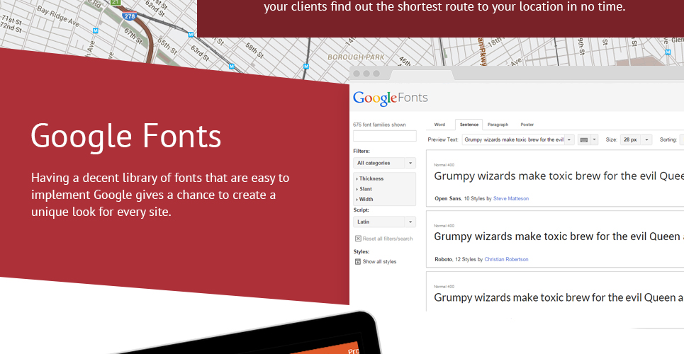Click Reset all filters/search link

pos(388,239)
